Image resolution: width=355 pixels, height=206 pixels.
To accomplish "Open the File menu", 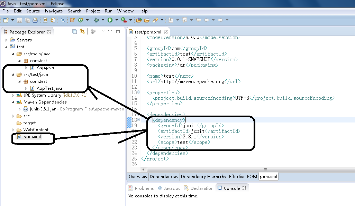I will 6,11.
